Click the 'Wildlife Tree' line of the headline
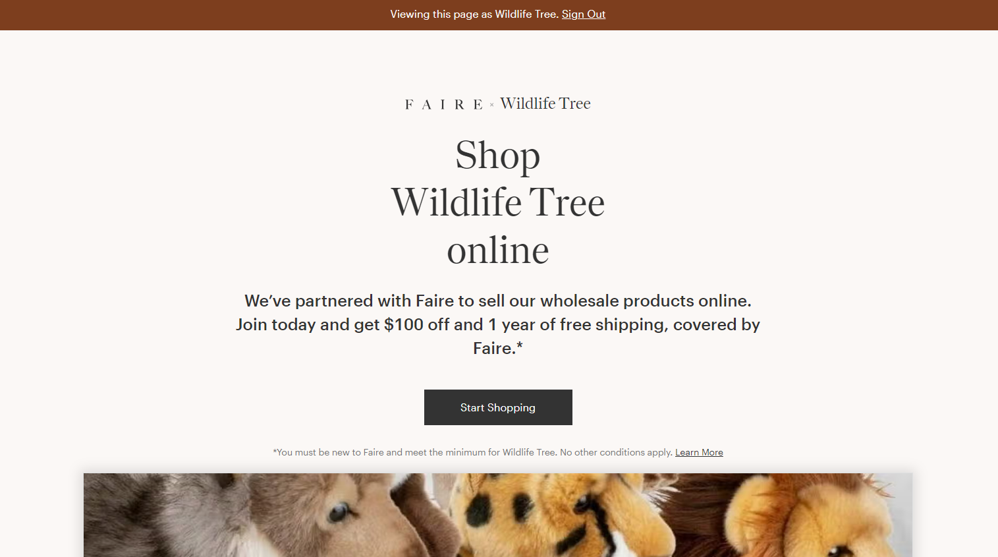998x557 pixels. click(498, 202)
